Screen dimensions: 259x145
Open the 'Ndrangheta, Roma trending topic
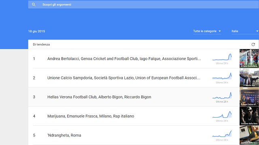click(x=64, y=135)
